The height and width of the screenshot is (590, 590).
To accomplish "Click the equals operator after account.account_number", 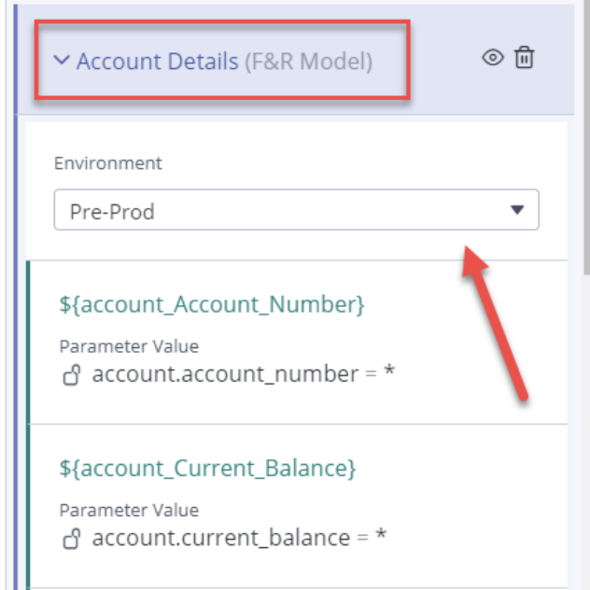I will coord(371,373).
